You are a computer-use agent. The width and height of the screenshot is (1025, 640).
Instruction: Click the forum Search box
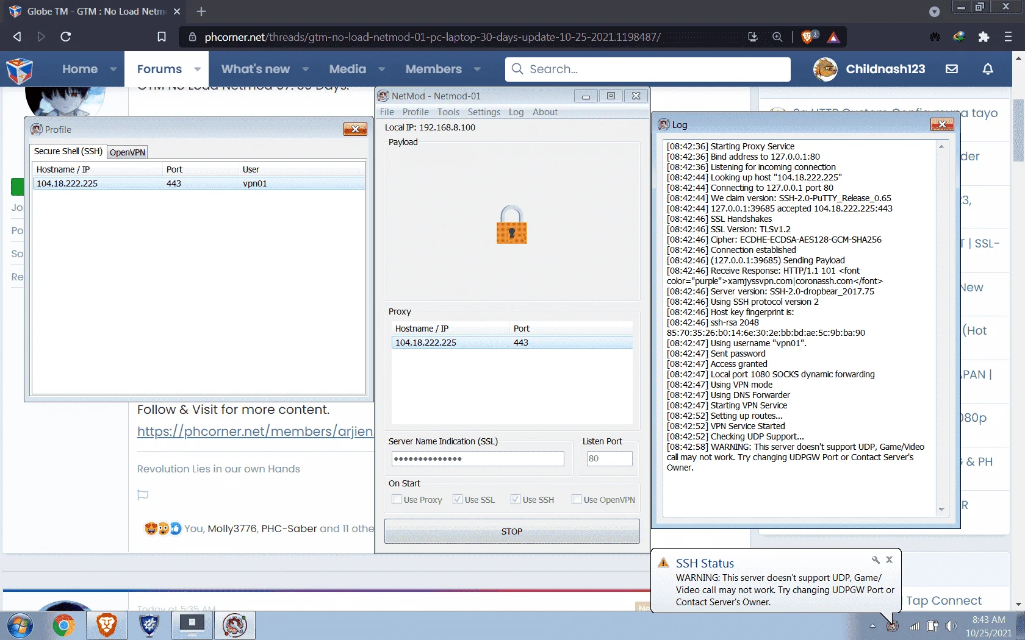click(648, 69)
